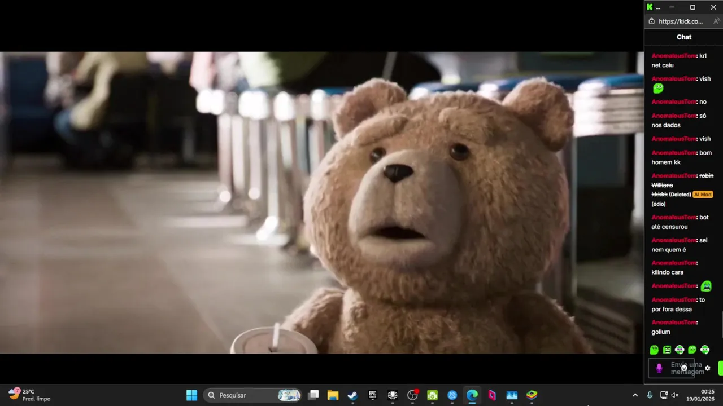The height and width of the screenshot is (406, 723).
Task: Click the Read aloud icon in address bar
Action: 716,21
